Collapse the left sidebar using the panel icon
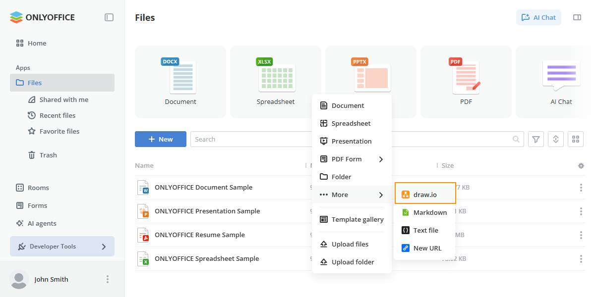 (x=109, y=17)
